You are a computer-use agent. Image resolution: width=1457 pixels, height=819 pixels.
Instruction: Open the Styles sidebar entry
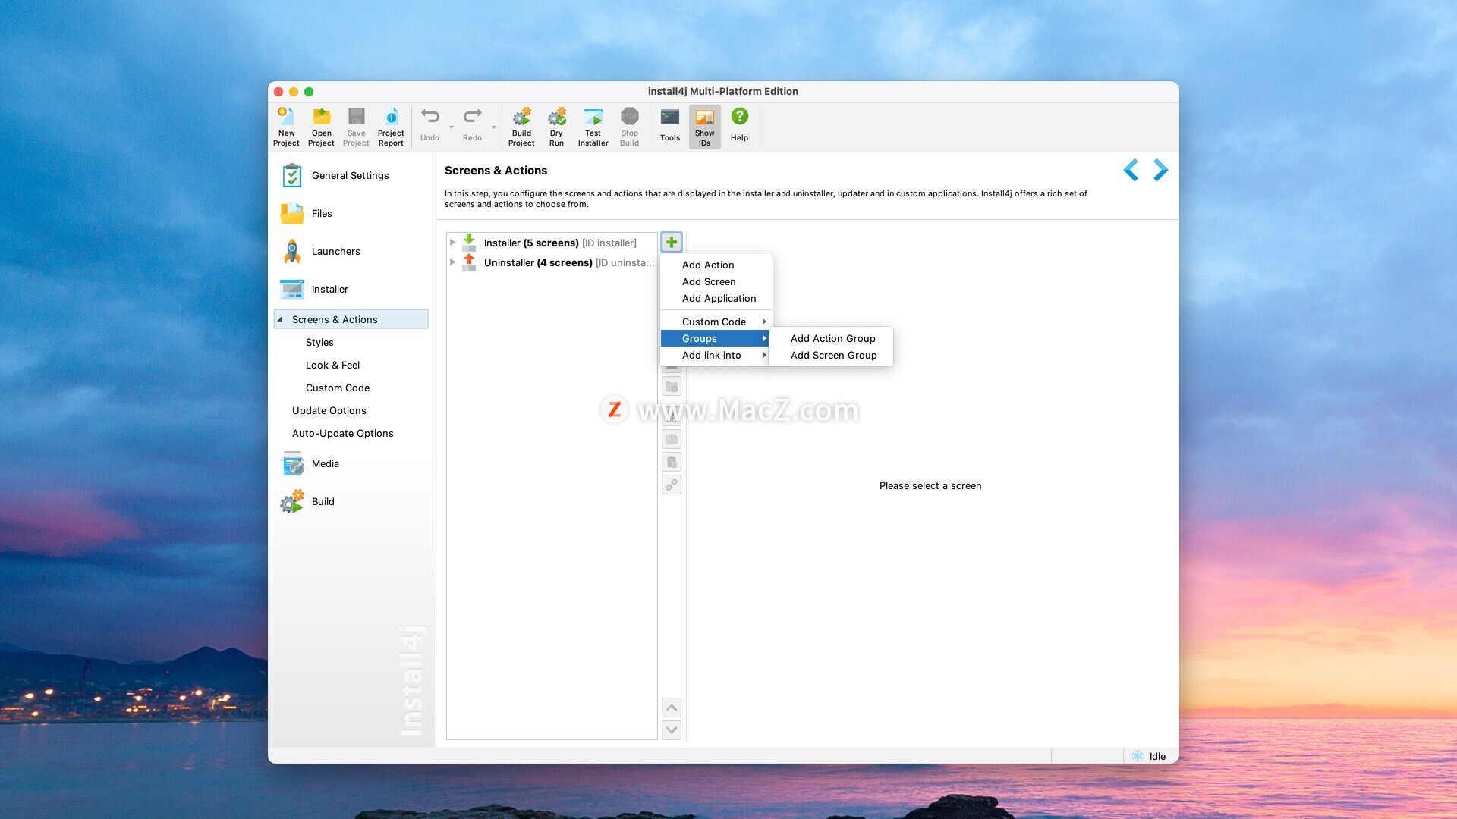pyautogui.click(x=319, y=342)
